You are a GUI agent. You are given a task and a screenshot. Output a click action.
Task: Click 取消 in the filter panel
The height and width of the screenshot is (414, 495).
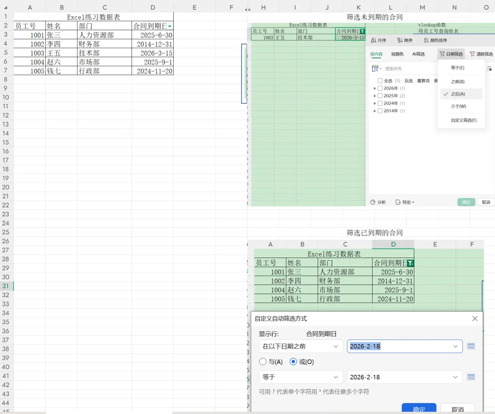[x=486, y=202]
